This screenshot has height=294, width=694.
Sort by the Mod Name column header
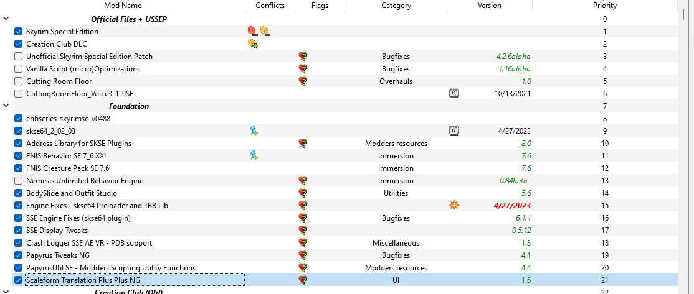pos(123,6)
